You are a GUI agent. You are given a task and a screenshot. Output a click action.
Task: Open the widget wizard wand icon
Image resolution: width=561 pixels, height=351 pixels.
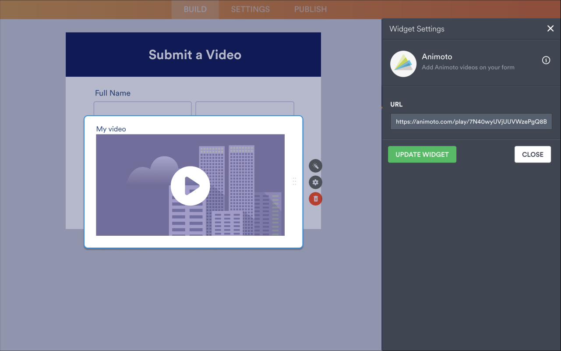click(315, 166)
